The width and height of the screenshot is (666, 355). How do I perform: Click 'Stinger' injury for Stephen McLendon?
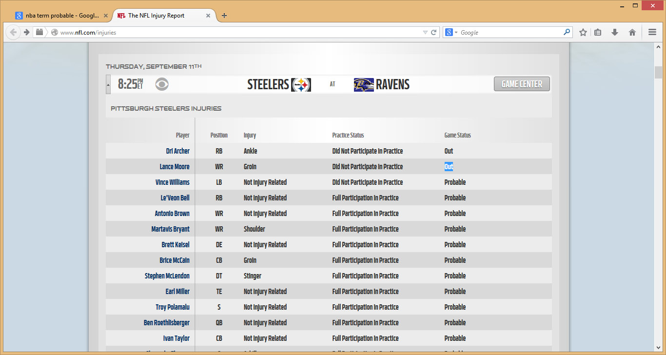pos(253,276)
